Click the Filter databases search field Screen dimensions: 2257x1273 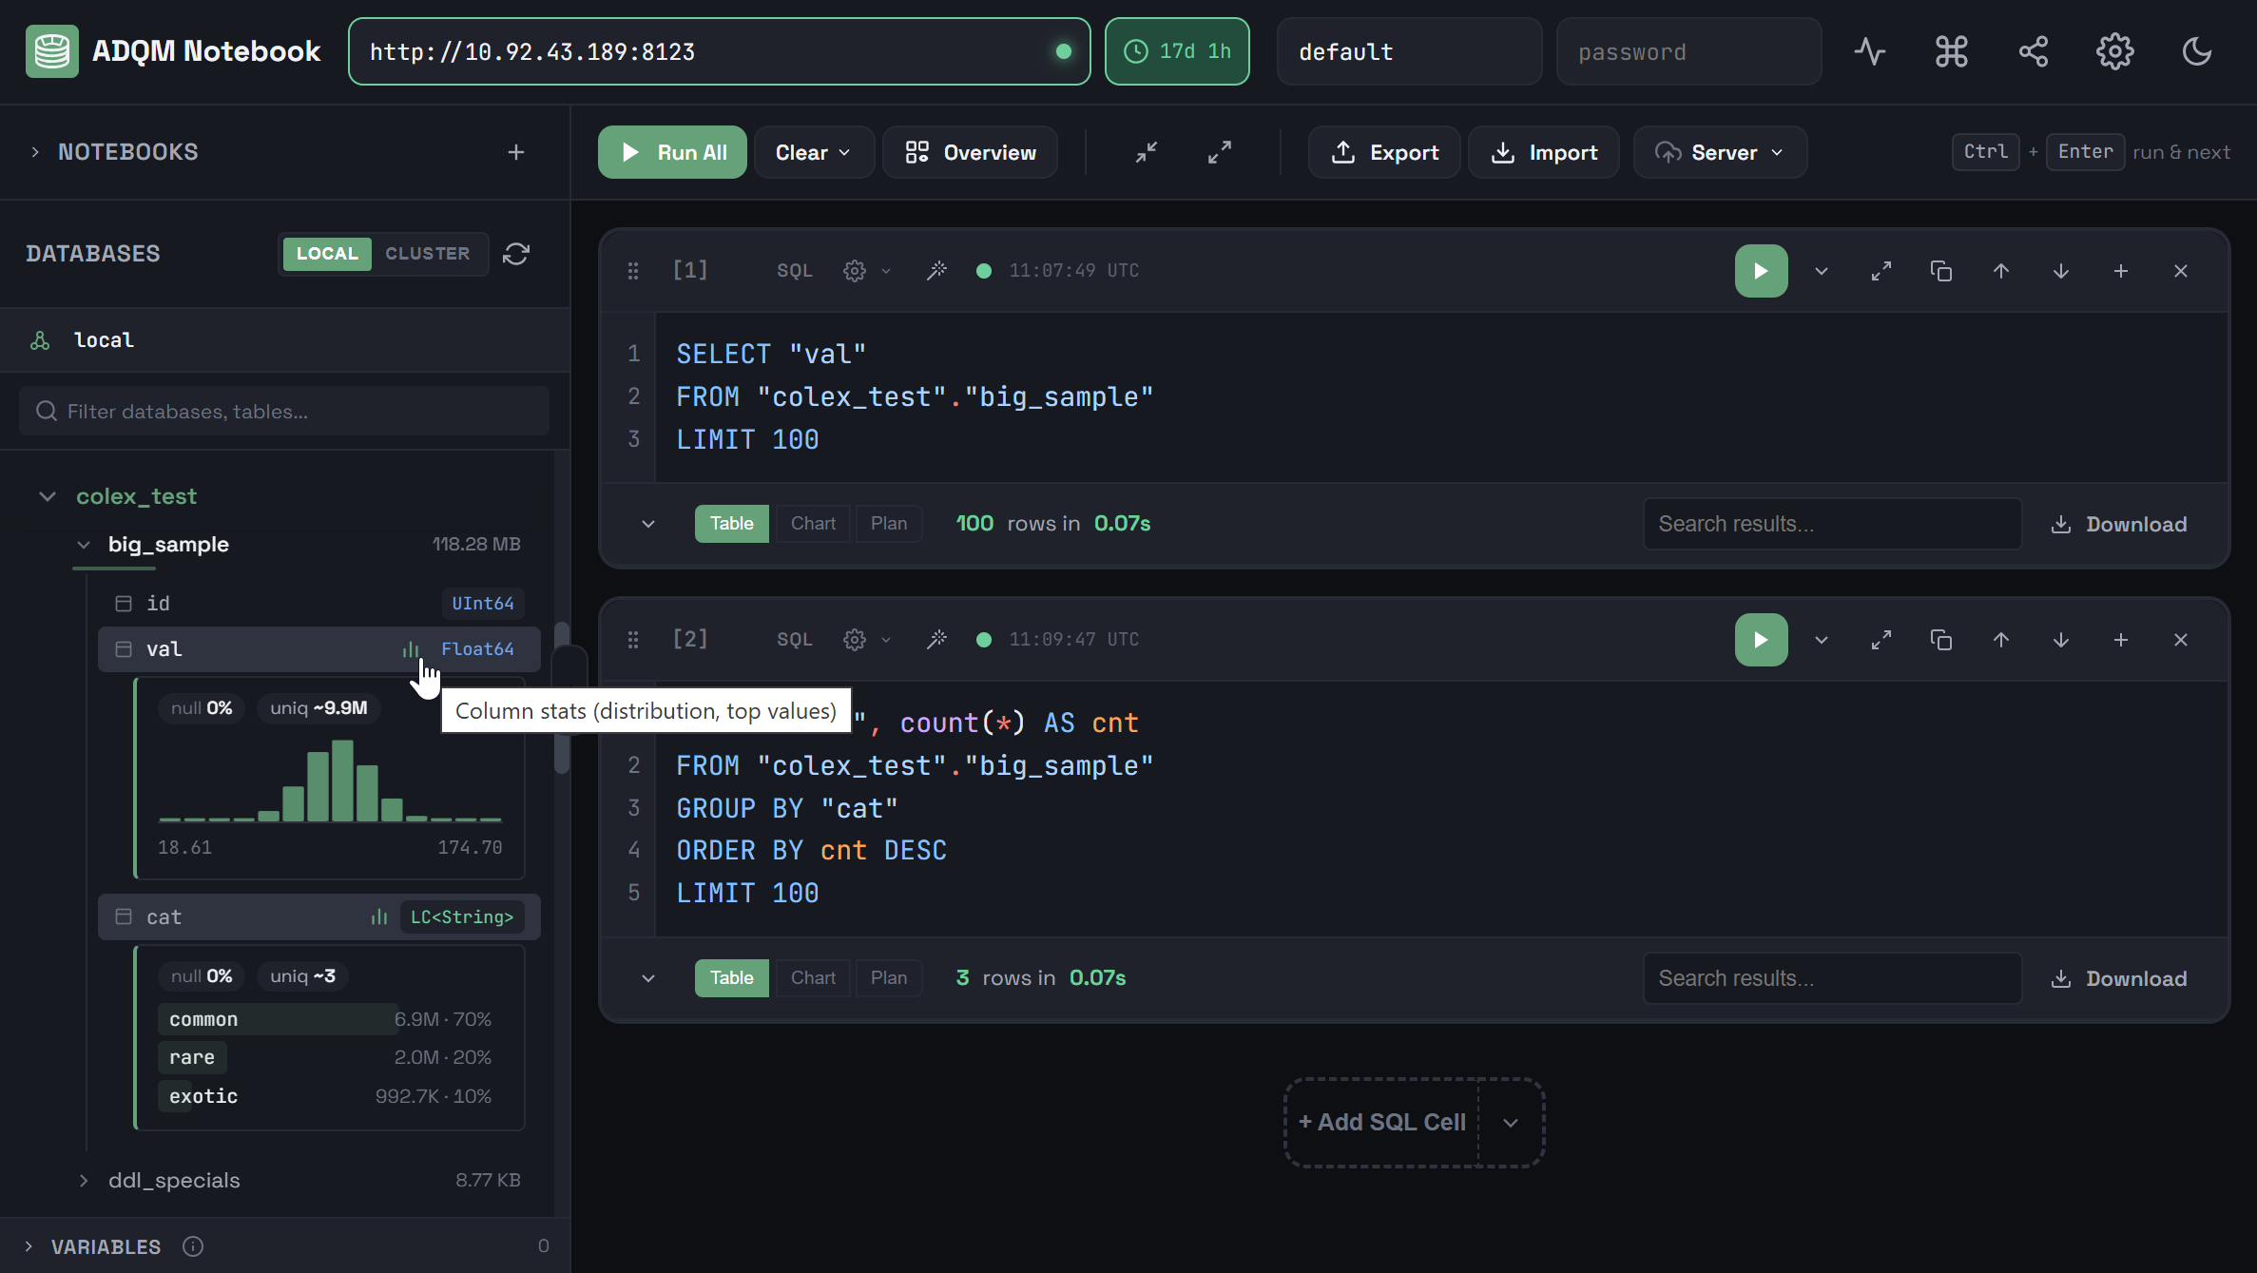284,412
